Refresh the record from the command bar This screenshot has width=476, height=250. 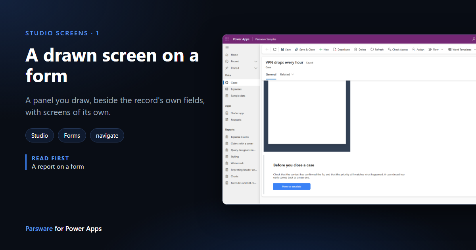pos(377,50)
